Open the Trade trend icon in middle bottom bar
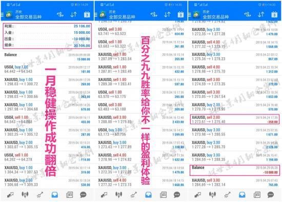This screenshot has height=202, width=282. [134, 195]
